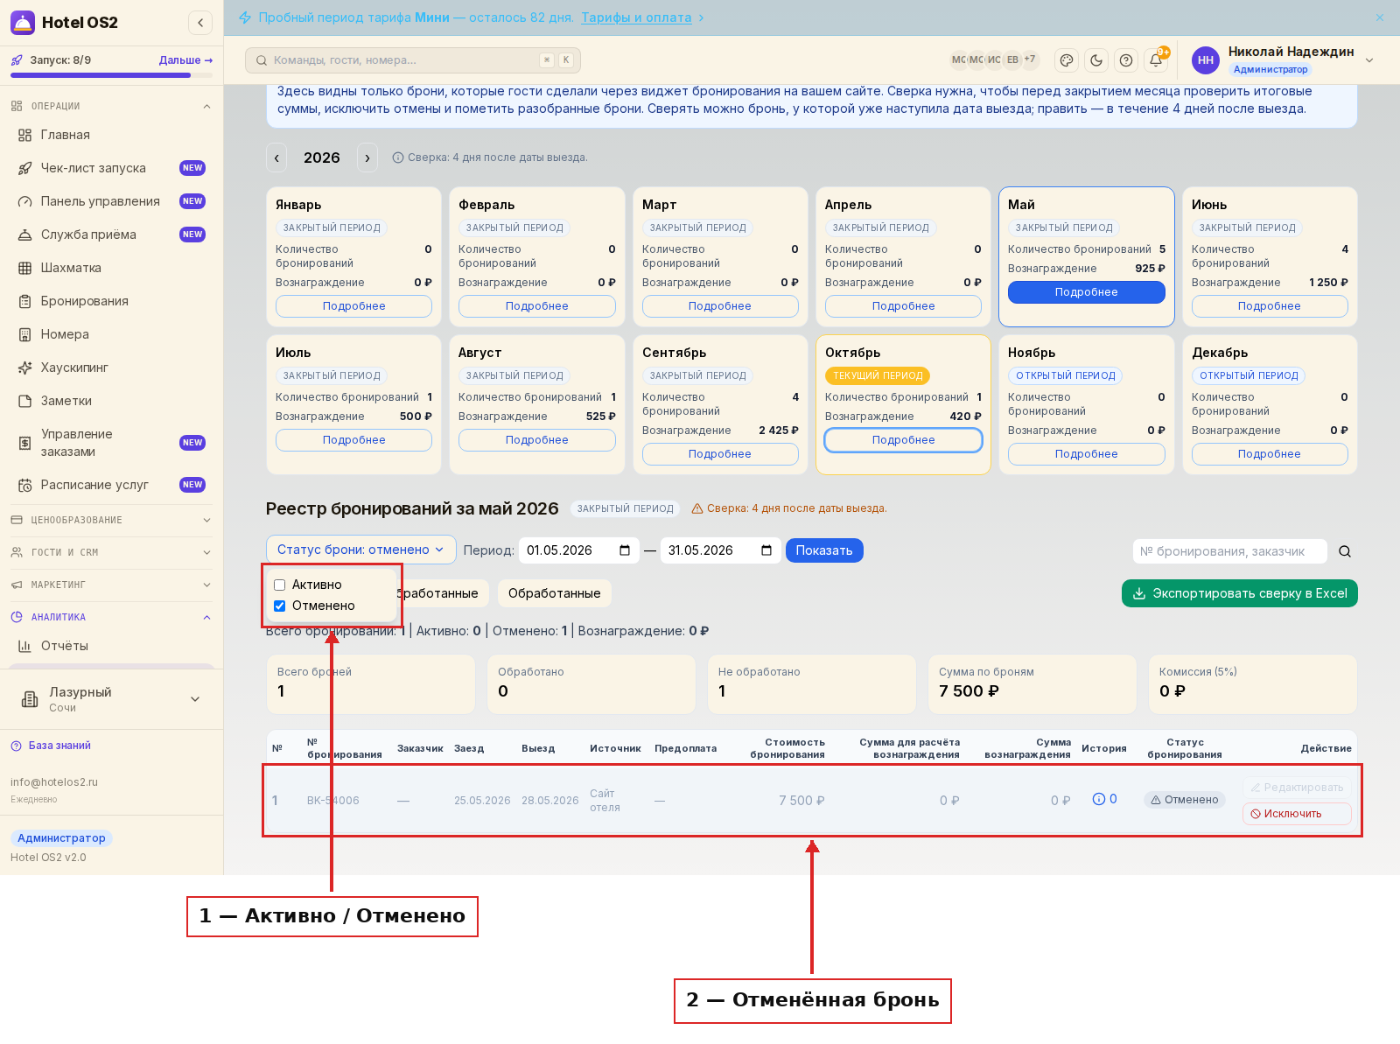Open notifications via the bell icon
Screen dimensions: 1400x1044
tap(1156, 60)
